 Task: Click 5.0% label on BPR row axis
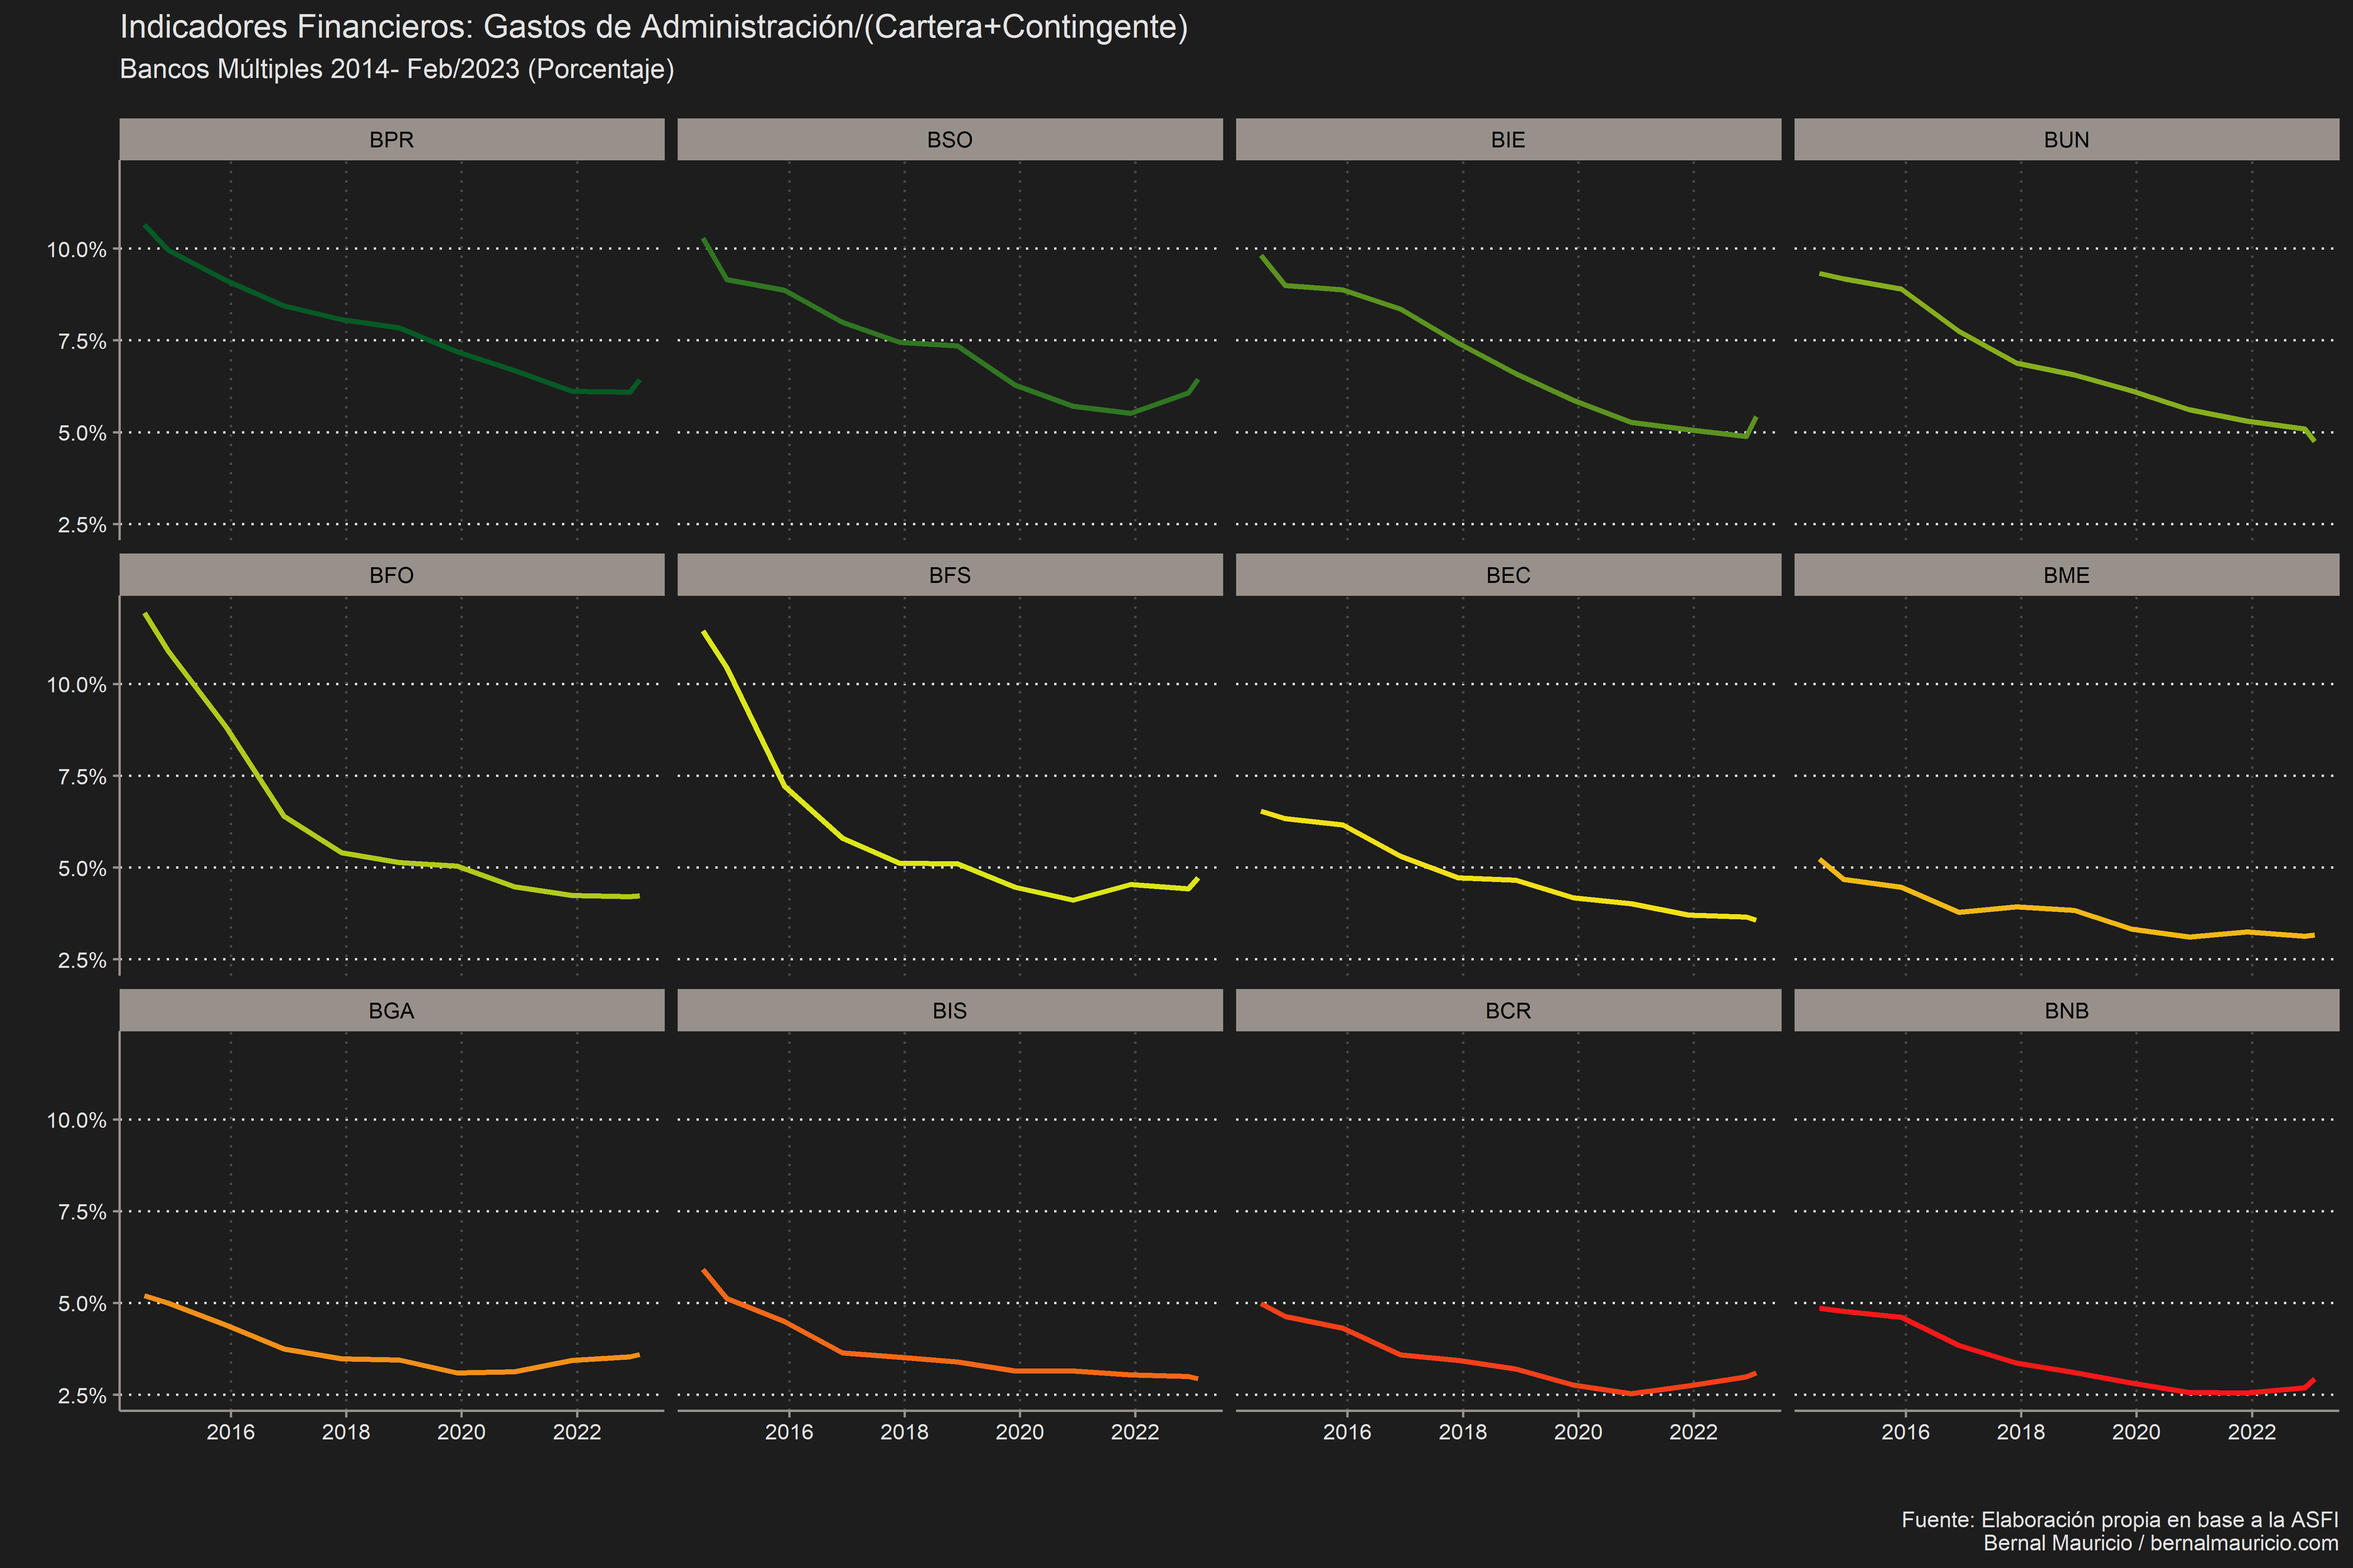pyautogui.click(x=82, y=434)
